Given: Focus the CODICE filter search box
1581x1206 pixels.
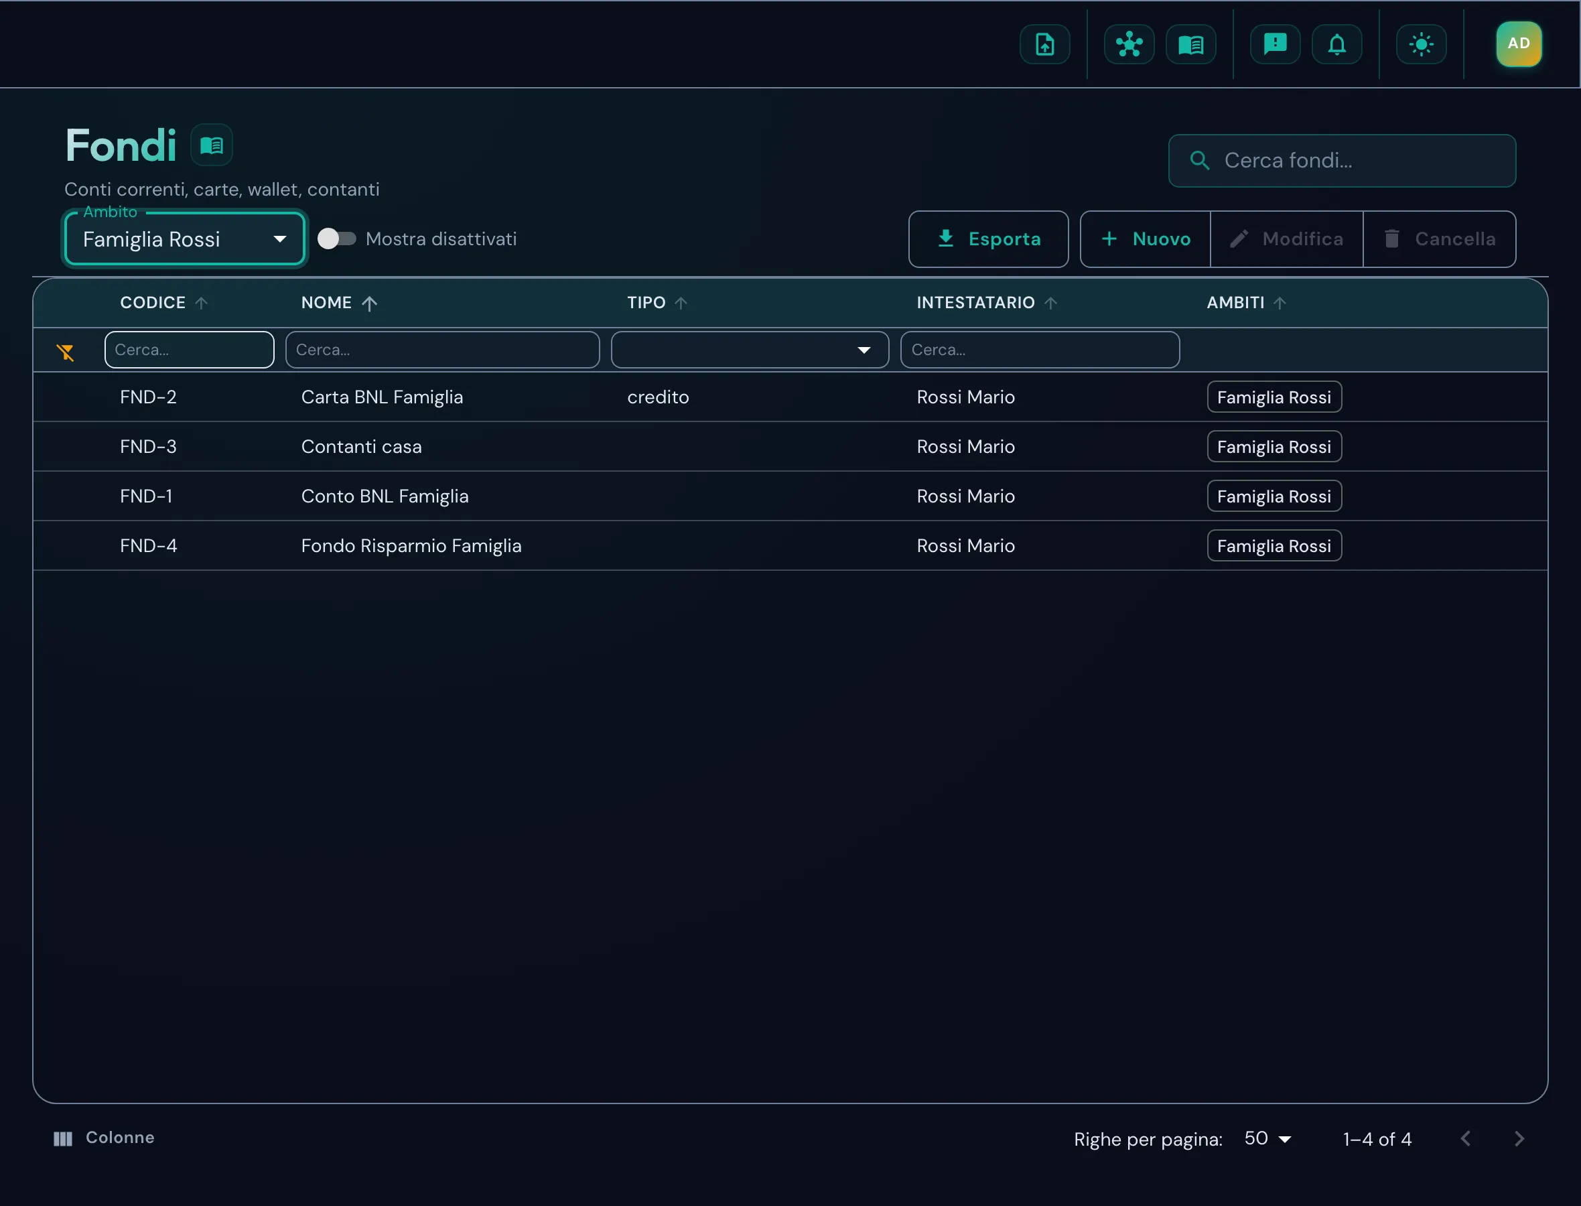Looking at the screenshot, I should coord(190,350).
